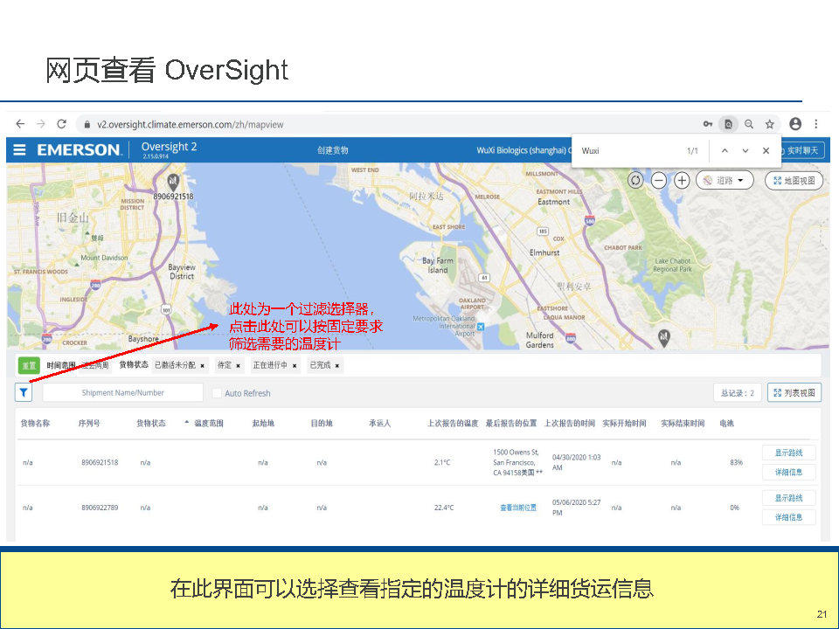Click the 2.1°C temperature value
The image size is (839, 629).
click(442, 463)
